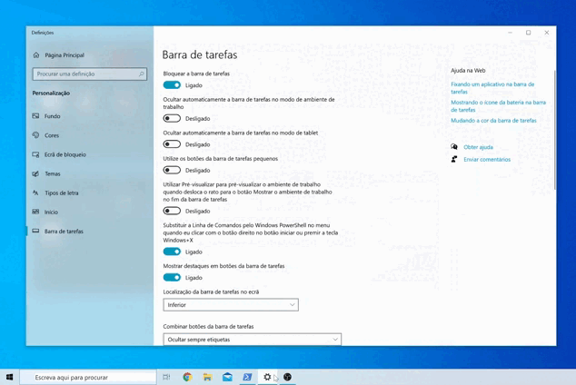Focus the Procurar uma definição search field
Screen dimensions: 576x385
(90, 74)
